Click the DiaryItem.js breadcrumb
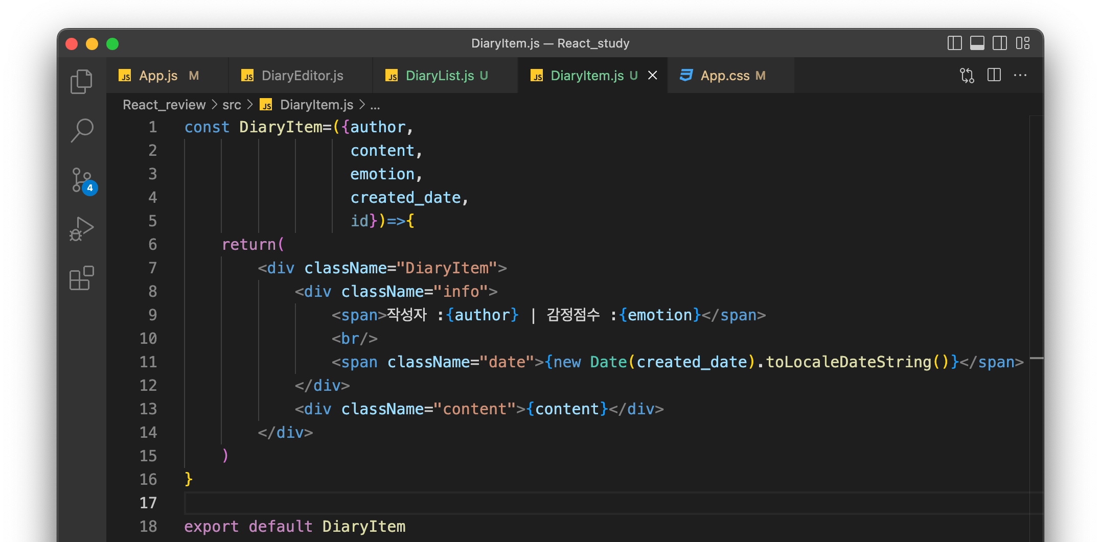1101x542 pixels. tap(316, 105)
